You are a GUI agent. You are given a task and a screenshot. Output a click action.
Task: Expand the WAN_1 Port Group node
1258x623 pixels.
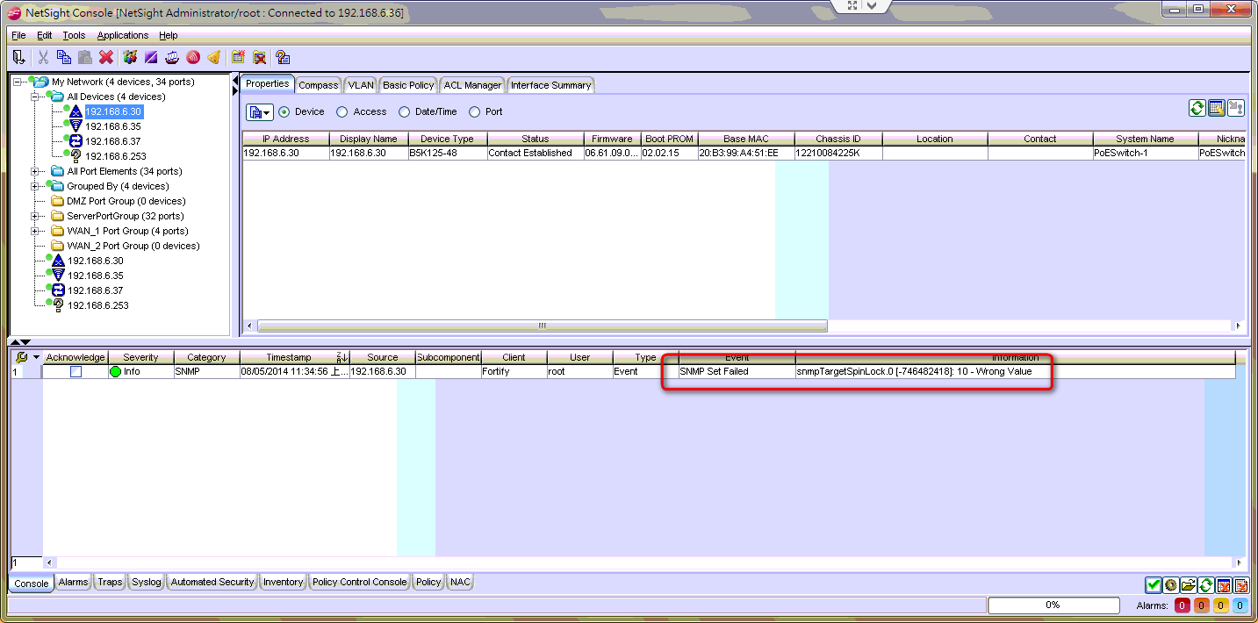point(35,231)
